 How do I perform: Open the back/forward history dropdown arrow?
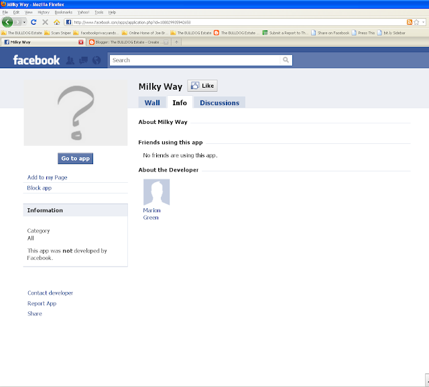coord(24,22)
